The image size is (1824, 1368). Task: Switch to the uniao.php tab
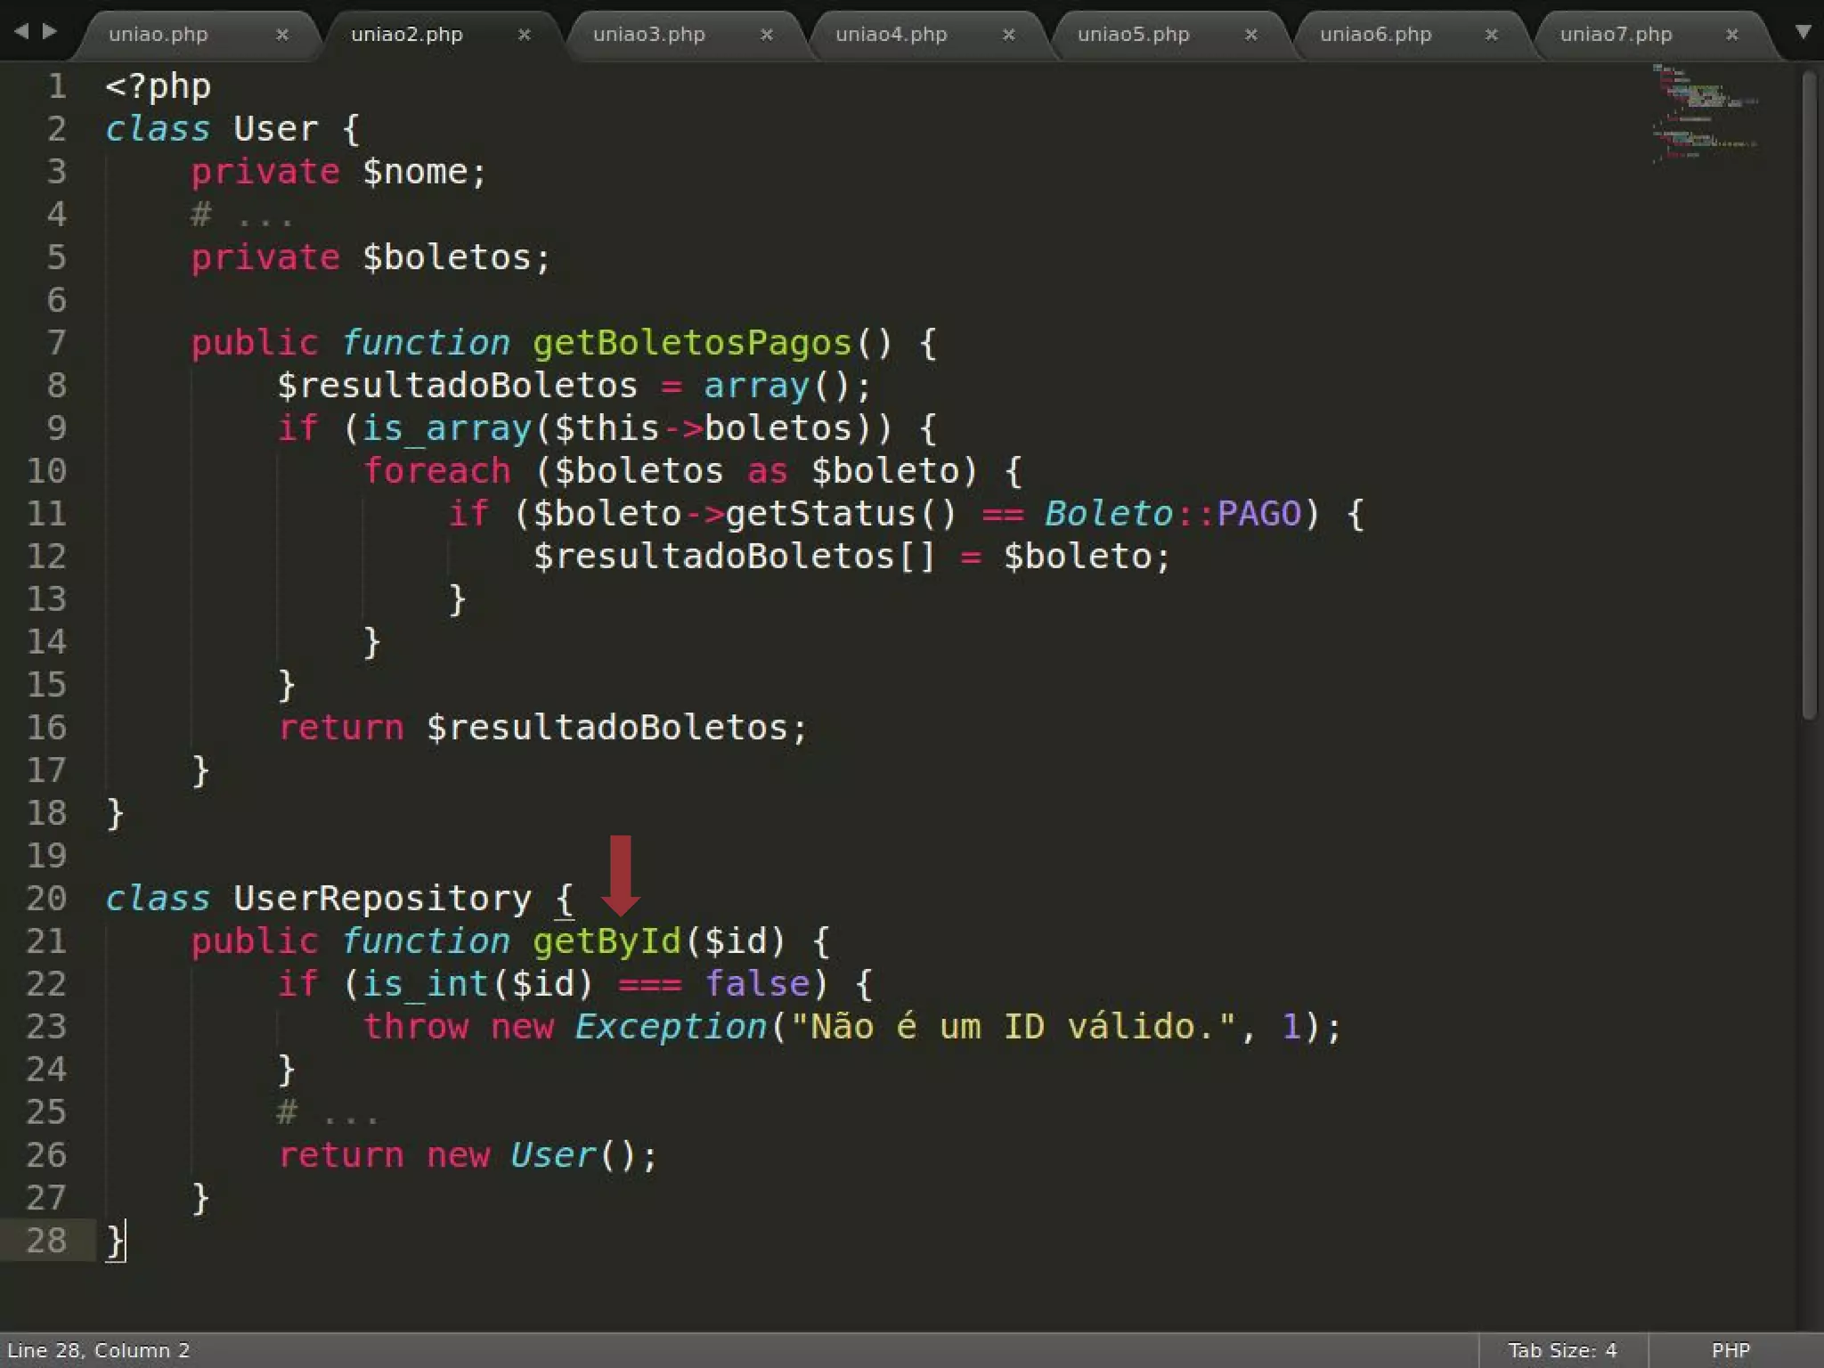click(x=159, y=35)
